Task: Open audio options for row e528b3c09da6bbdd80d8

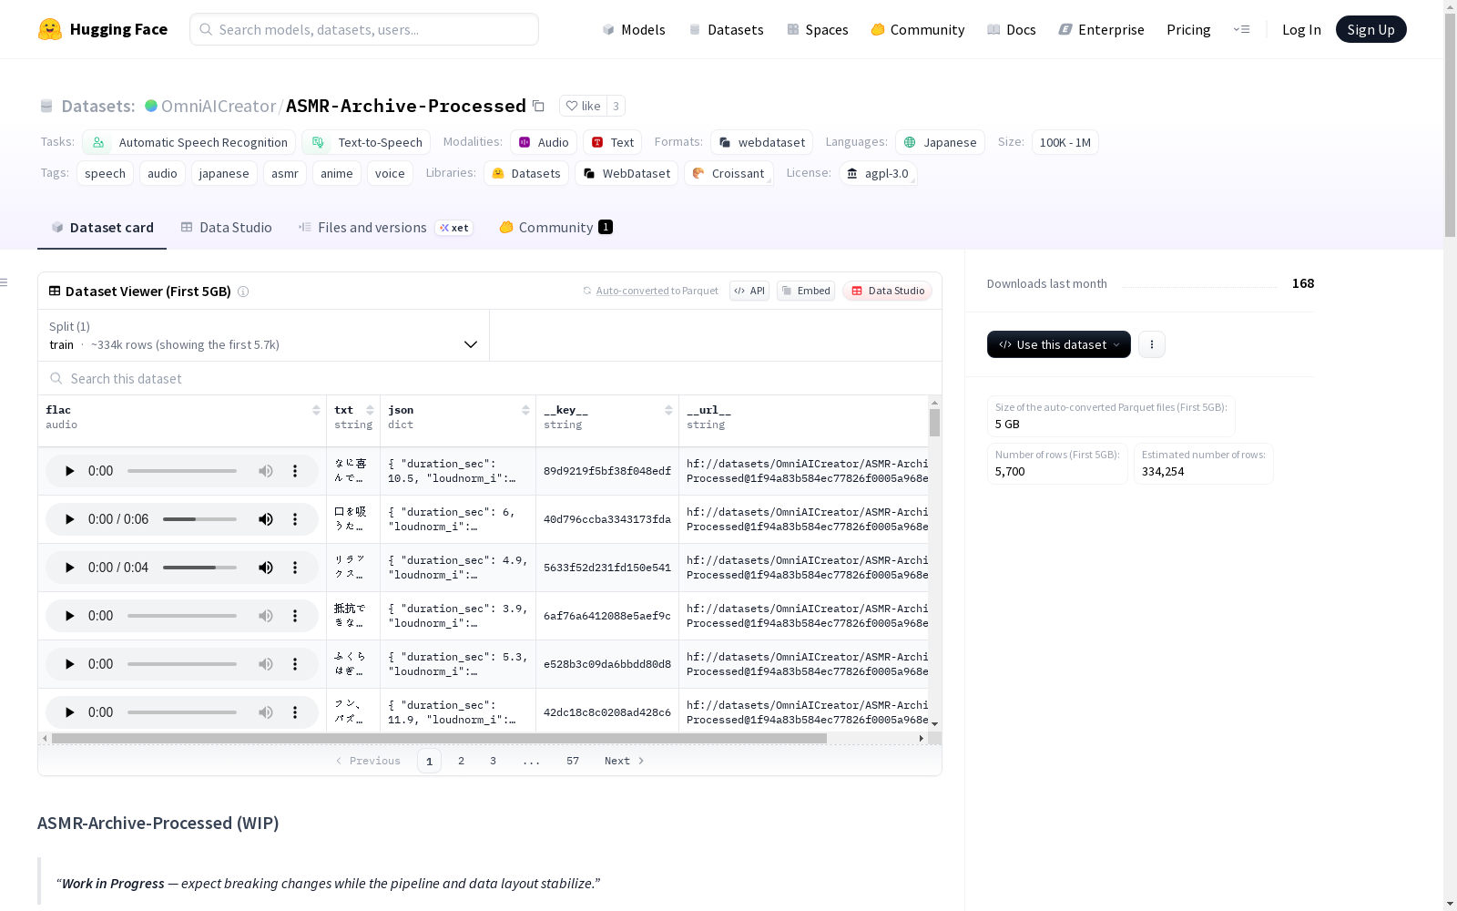Action: 295,664
